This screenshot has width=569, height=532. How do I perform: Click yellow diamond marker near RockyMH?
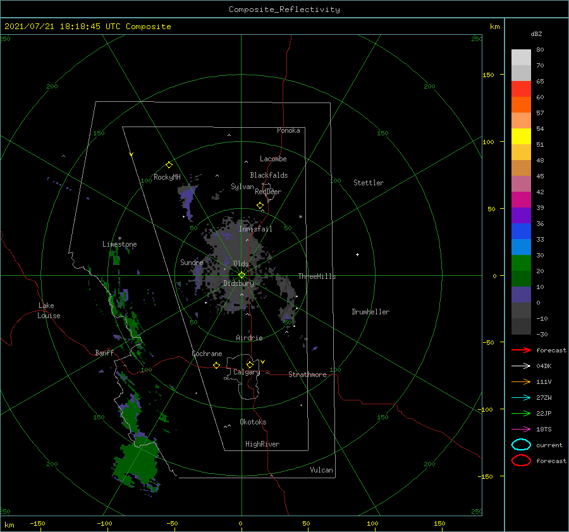pyautogui.click(x=169, y=165)
